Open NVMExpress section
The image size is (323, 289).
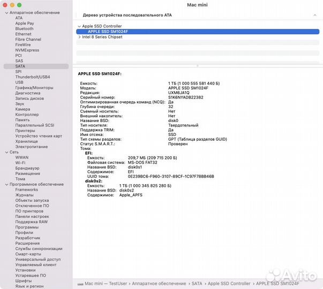27,50
